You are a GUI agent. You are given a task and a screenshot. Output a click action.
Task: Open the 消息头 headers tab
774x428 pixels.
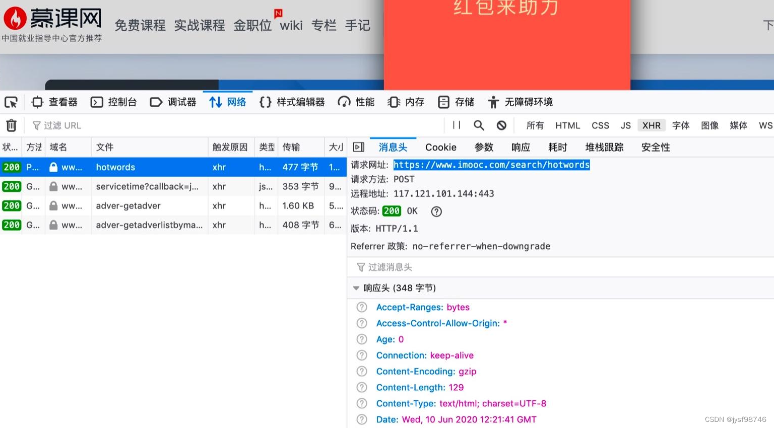(393, 147)
